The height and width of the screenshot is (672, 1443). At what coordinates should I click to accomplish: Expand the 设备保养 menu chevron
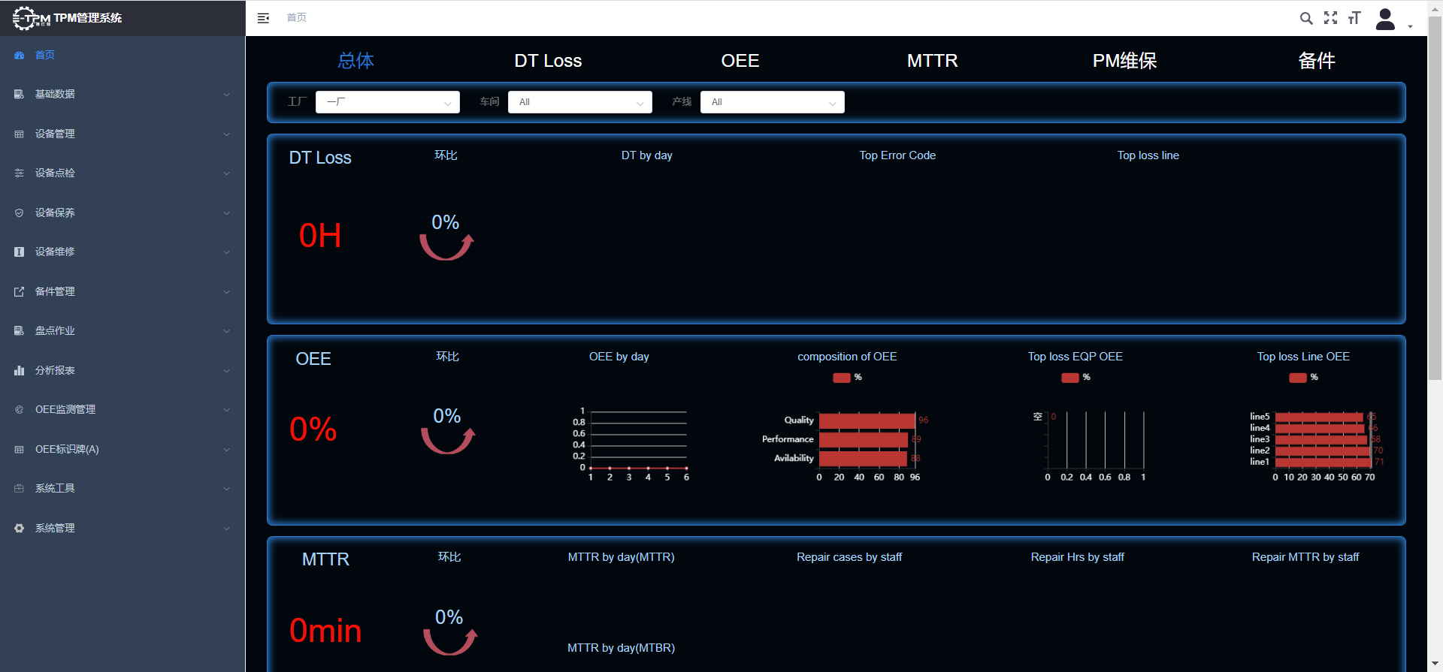click(226, 213)
